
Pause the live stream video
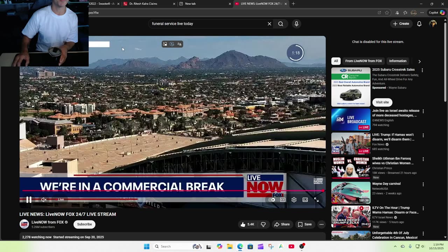[x=29, y=200]
